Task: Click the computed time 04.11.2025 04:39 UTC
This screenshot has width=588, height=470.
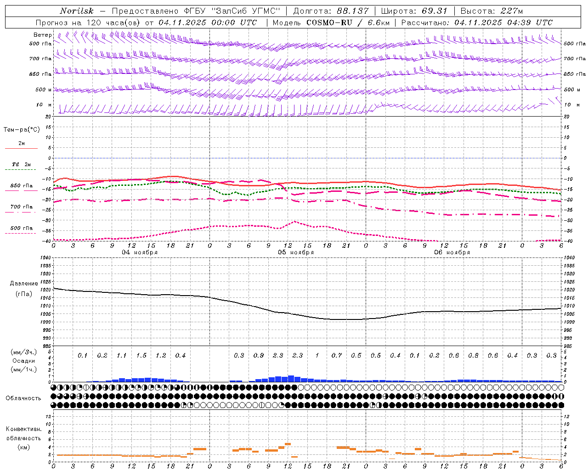Action: [503, 22]
